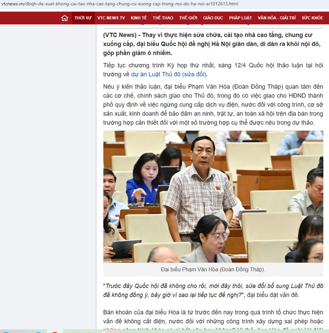
Task: Select THỂ THAO in the navigation bar
Action: click(163, 18)
